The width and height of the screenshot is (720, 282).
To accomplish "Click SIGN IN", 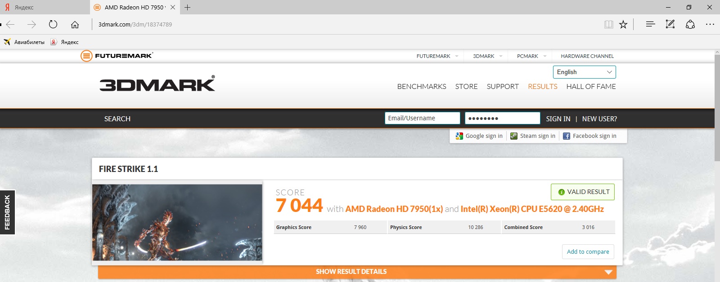I will [558, 119].
